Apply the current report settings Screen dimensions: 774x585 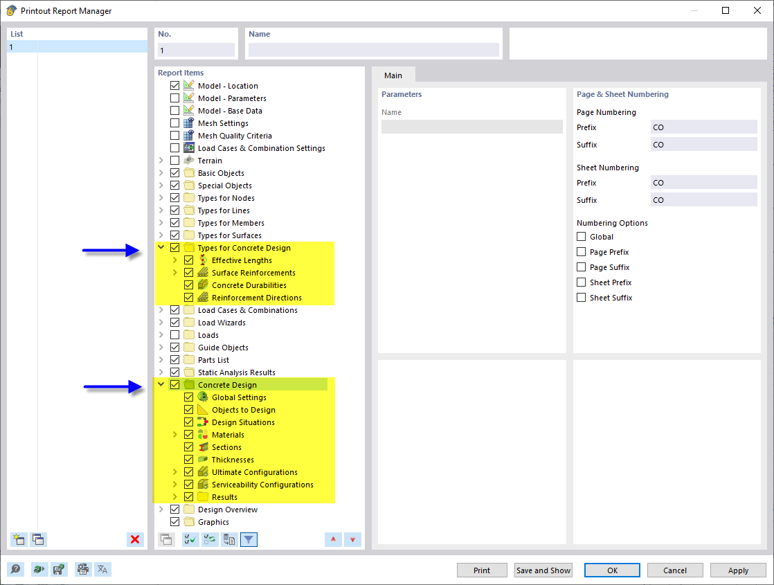[x=738, y=570]
